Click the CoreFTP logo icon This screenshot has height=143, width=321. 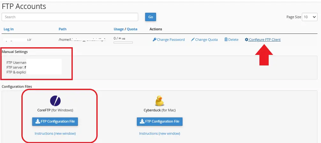pyautogui.click(x=55, y=101)
